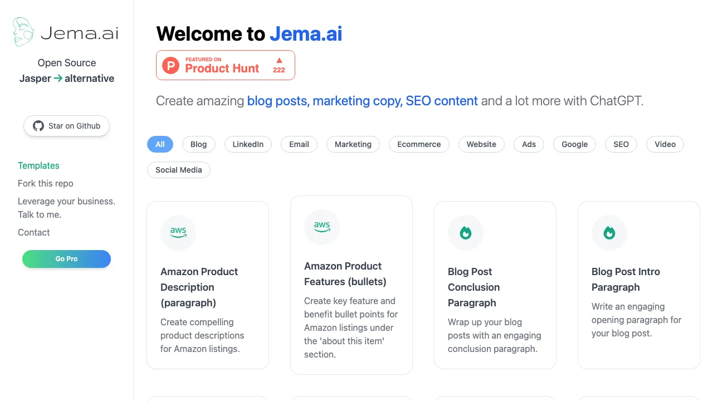Screen dimensions: 713x401
Task: Open the Contact page
Action: tap(33, 232)
